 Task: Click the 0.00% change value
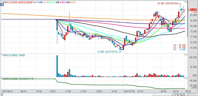pyautogui.click(x=194, y=12)
